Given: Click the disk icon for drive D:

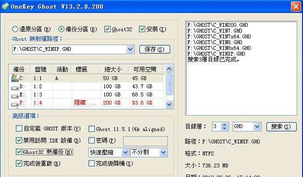Looking at the screenshot, I should point(15,88).
